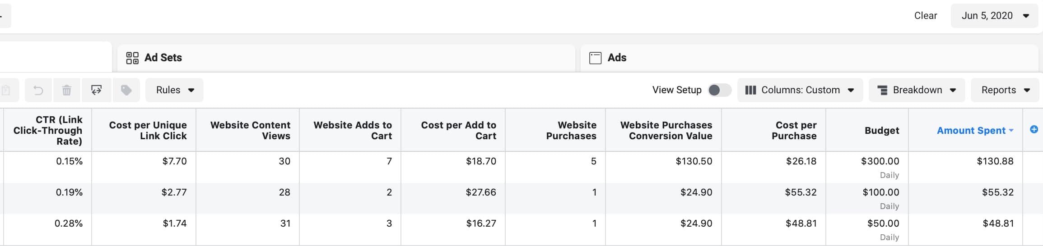Open the Columns: Custom dropdown

tap(800, 90)
